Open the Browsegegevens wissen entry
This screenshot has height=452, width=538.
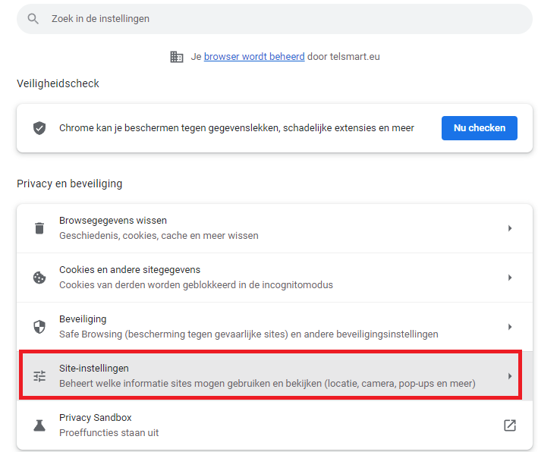tap(113, 221)
